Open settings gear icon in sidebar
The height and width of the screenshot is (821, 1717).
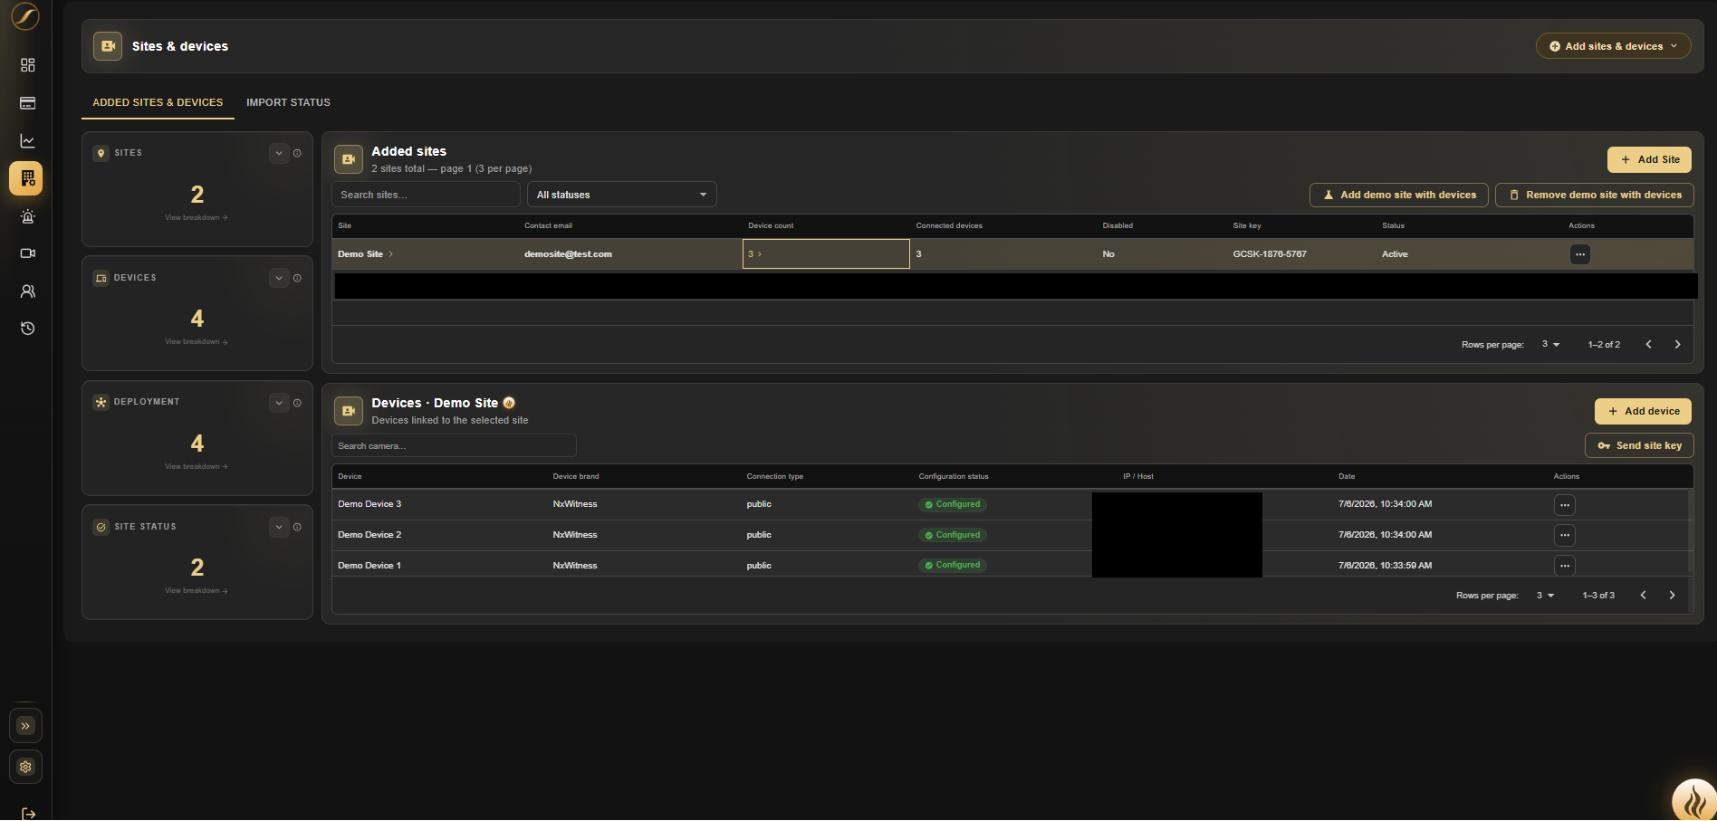click(x=25, y=767)
